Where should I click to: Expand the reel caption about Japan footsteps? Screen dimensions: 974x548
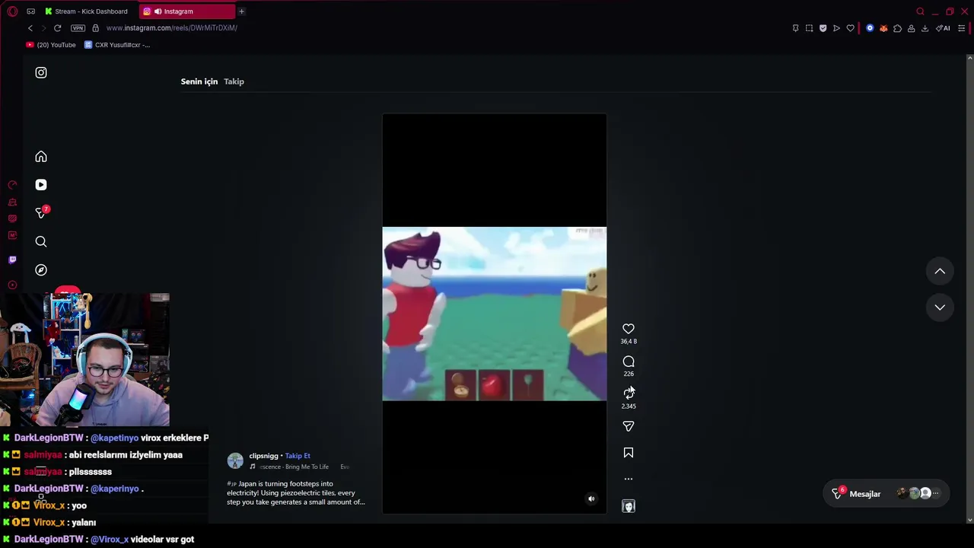click(296, 493)
